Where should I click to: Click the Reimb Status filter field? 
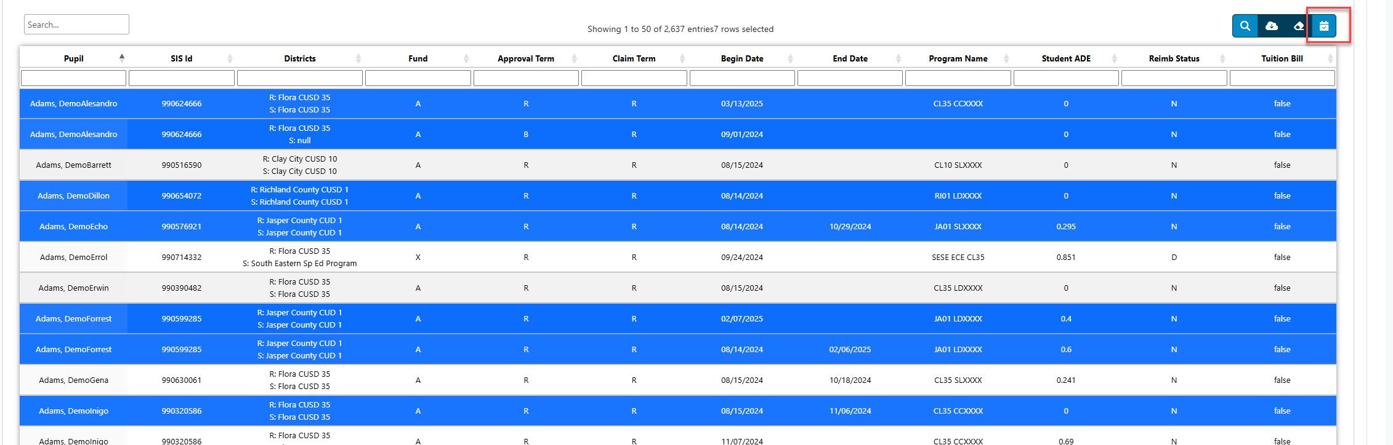pos(1174,78)
